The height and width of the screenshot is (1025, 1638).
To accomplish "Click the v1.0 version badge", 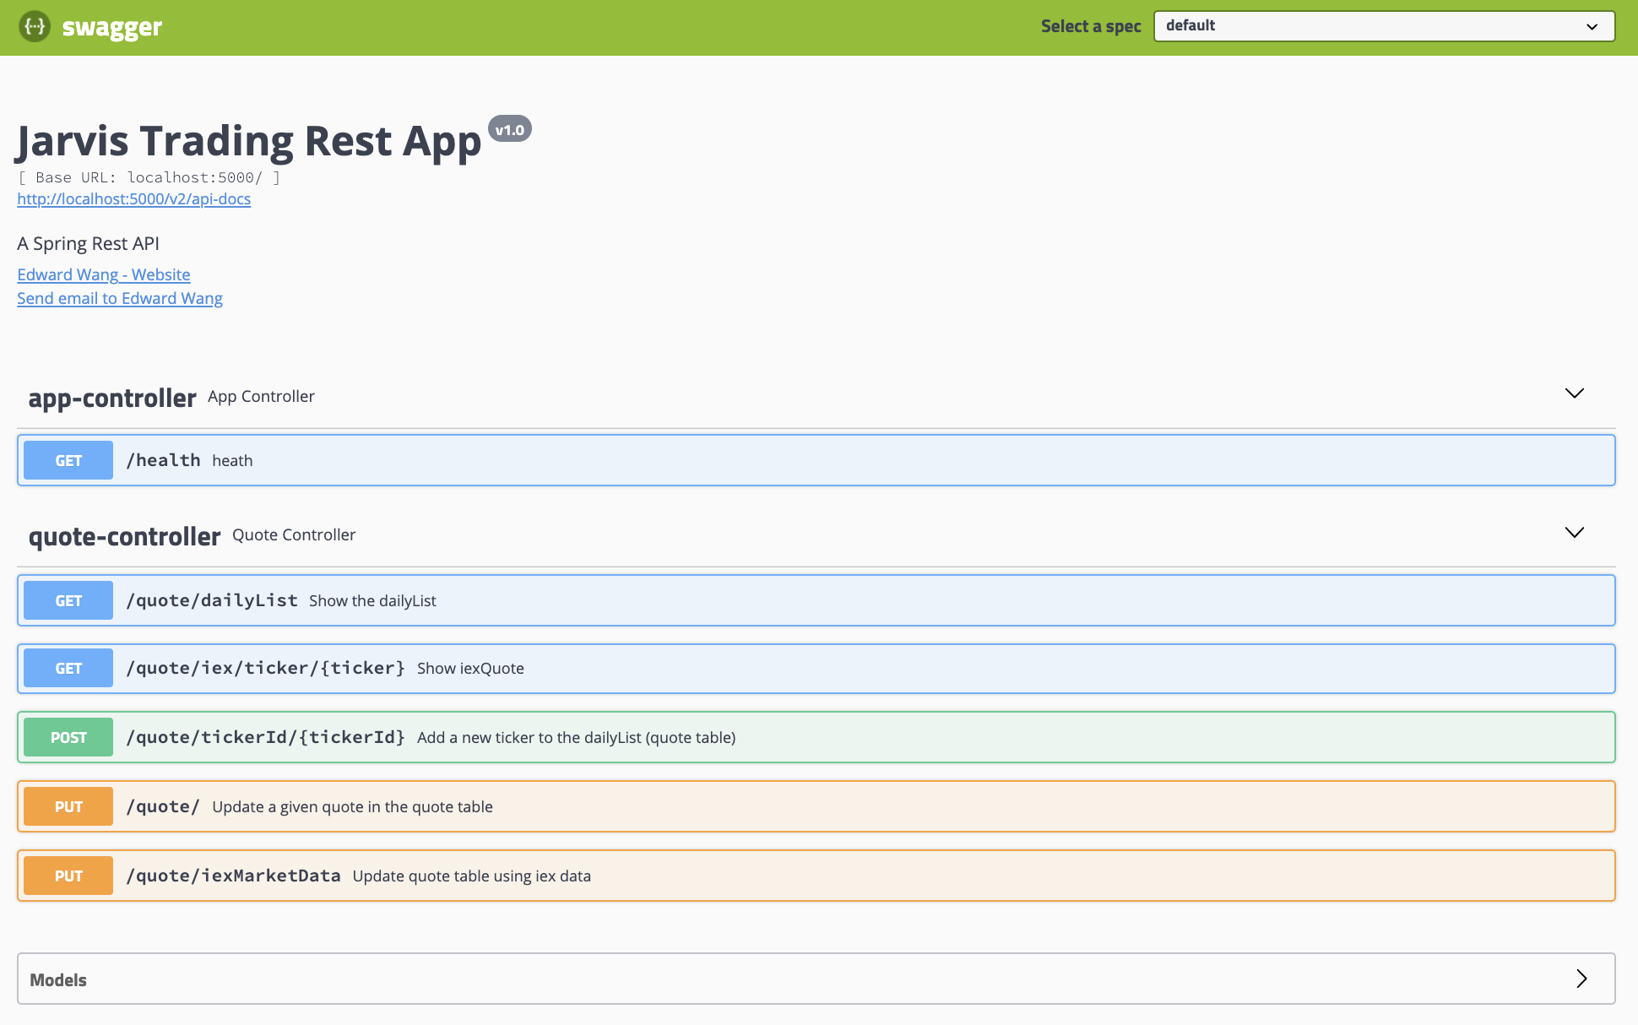I will coord(509,129).
